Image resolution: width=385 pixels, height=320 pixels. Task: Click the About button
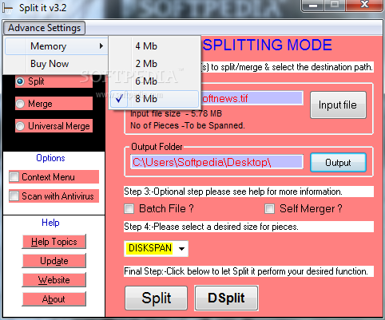click(54, 299)
